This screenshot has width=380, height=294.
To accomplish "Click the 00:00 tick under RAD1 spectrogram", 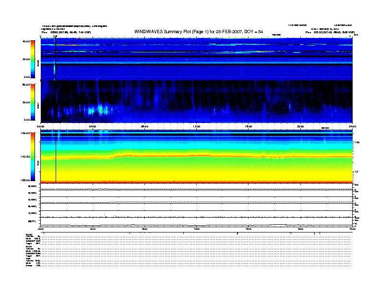I will pos(40,126).
